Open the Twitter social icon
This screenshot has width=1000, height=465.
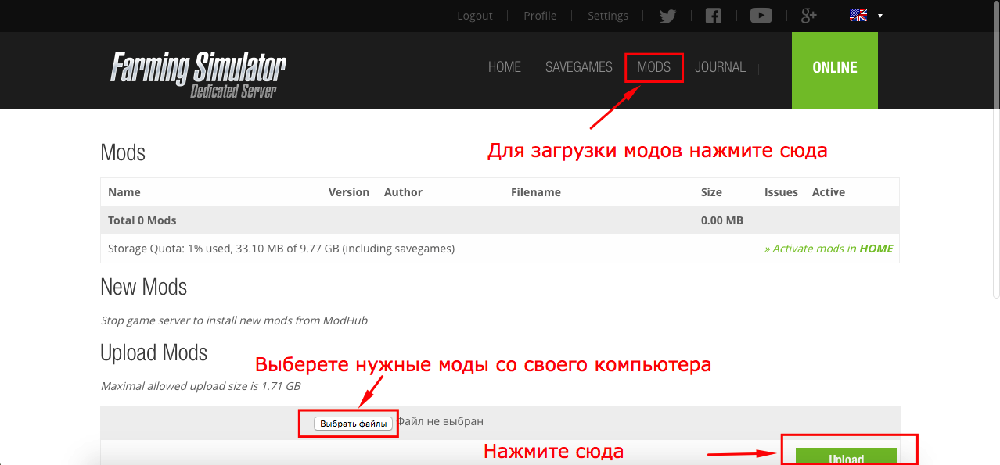[667, 16]
